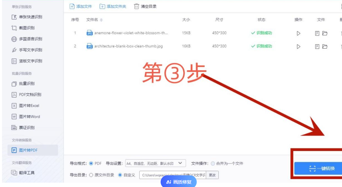Enable 合并为一个文件 option
This screenshot has height=187, width=342.
coord(213,163)
